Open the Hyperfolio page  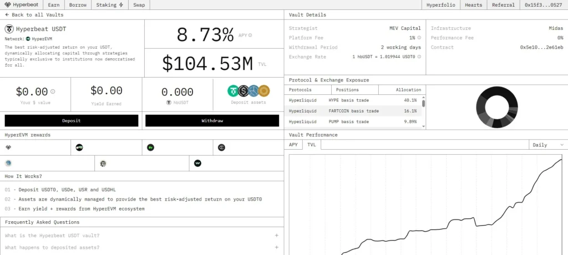(441, 4)
